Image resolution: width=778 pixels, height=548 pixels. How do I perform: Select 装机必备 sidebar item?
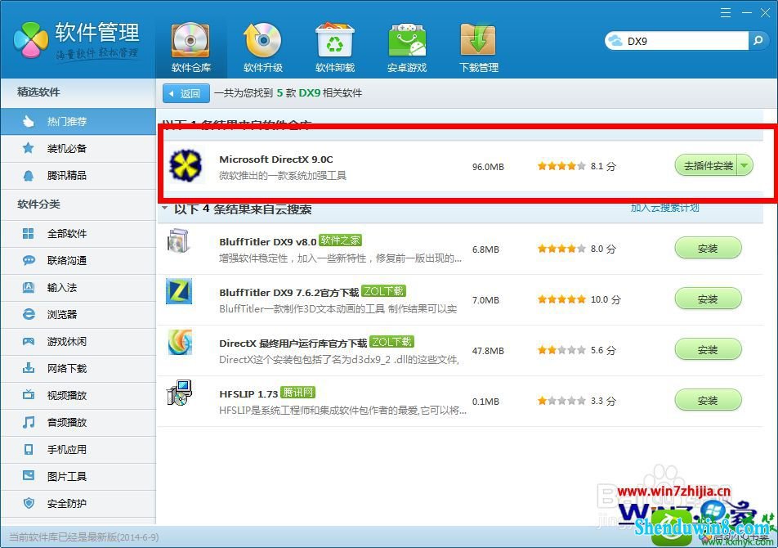click(x=78, y=148)
